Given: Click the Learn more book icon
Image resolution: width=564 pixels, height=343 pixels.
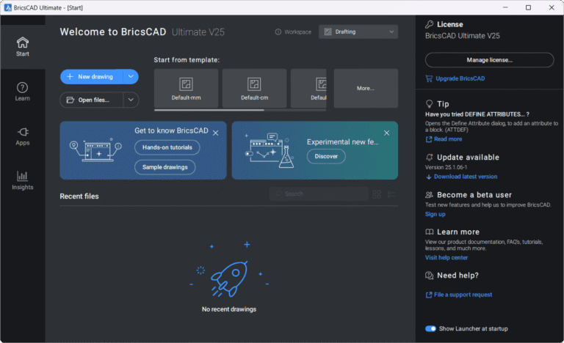Looking at the screenshot, I should tap(429, 232).
